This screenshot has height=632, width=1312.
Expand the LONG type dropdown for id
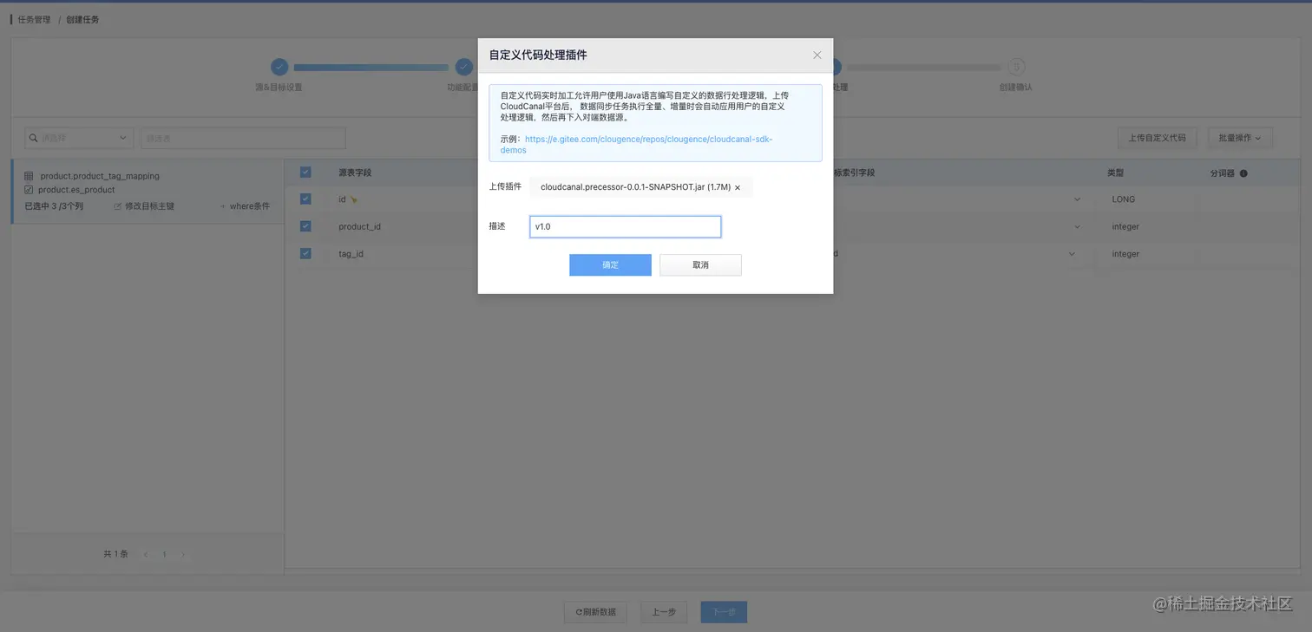1077,199
